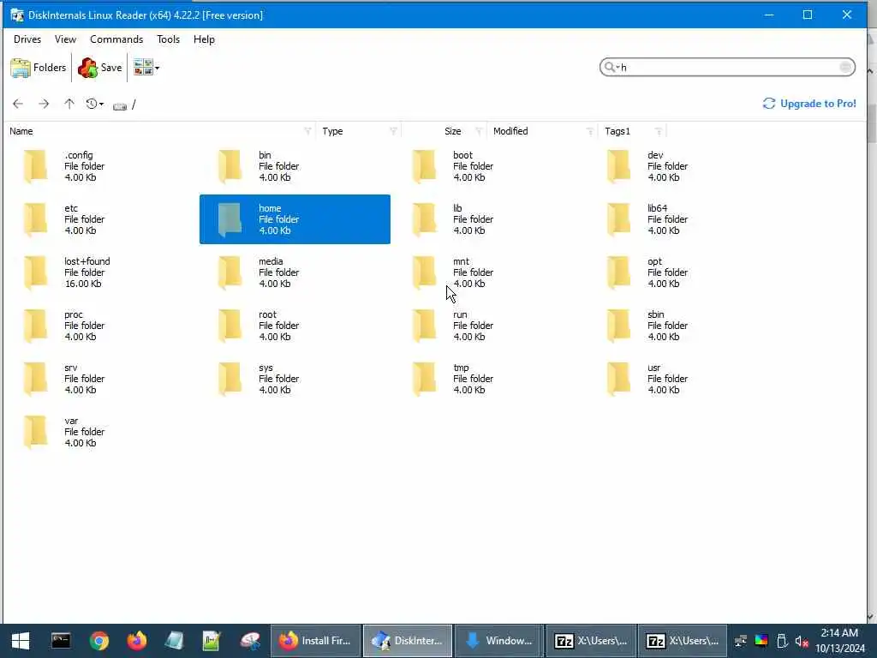
Task: Switch to the first 7-Zip taskbar window
Action: tap(591, 641)
